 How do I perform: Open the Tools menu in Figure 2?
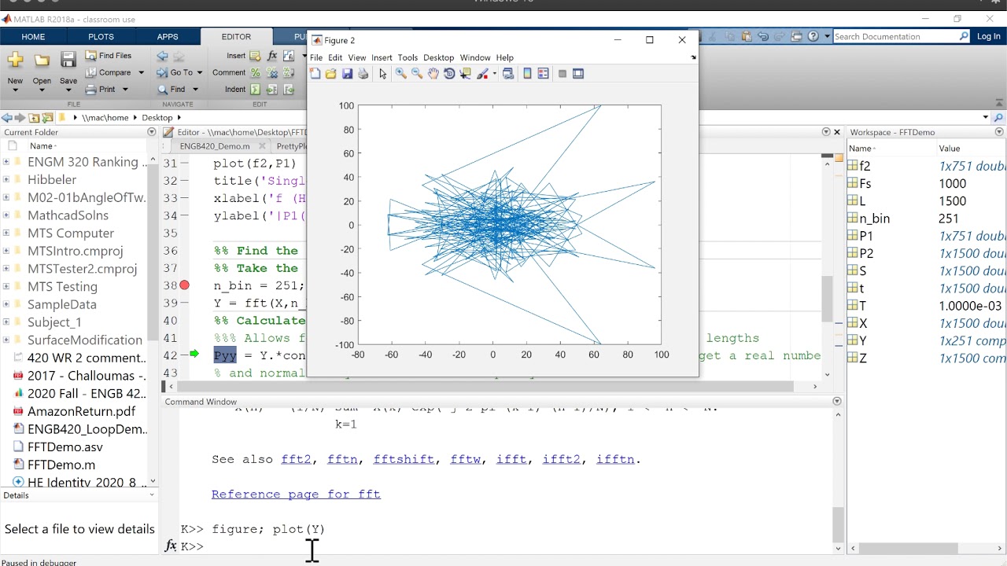point(408,57)
